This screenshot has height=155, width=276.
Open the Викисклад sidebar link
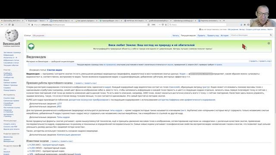(8, 137)
